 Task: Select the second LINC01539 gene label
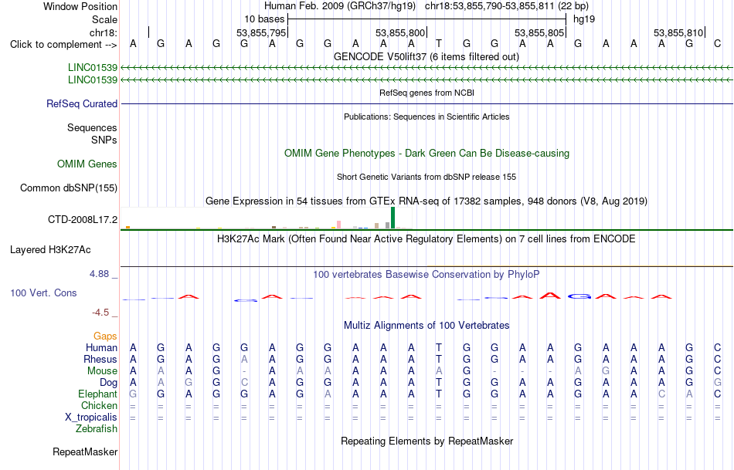(93, 80)
